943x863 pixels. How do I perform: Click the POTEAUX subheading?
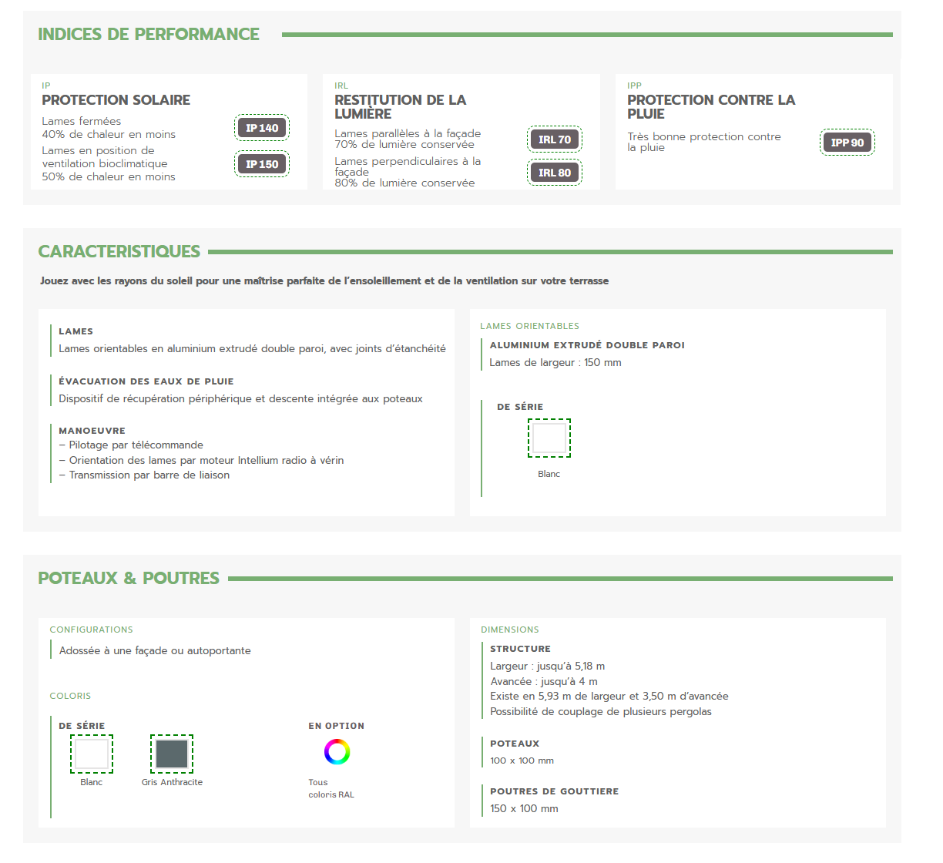click(515, 744)
